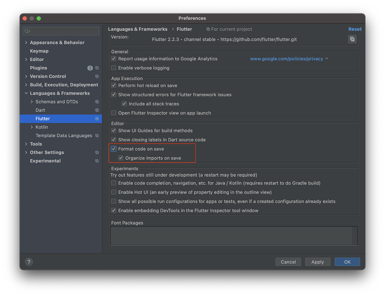385x296 pixels.
Task: Click the project-level icon beside Experimental
Action: pos(97,161)
